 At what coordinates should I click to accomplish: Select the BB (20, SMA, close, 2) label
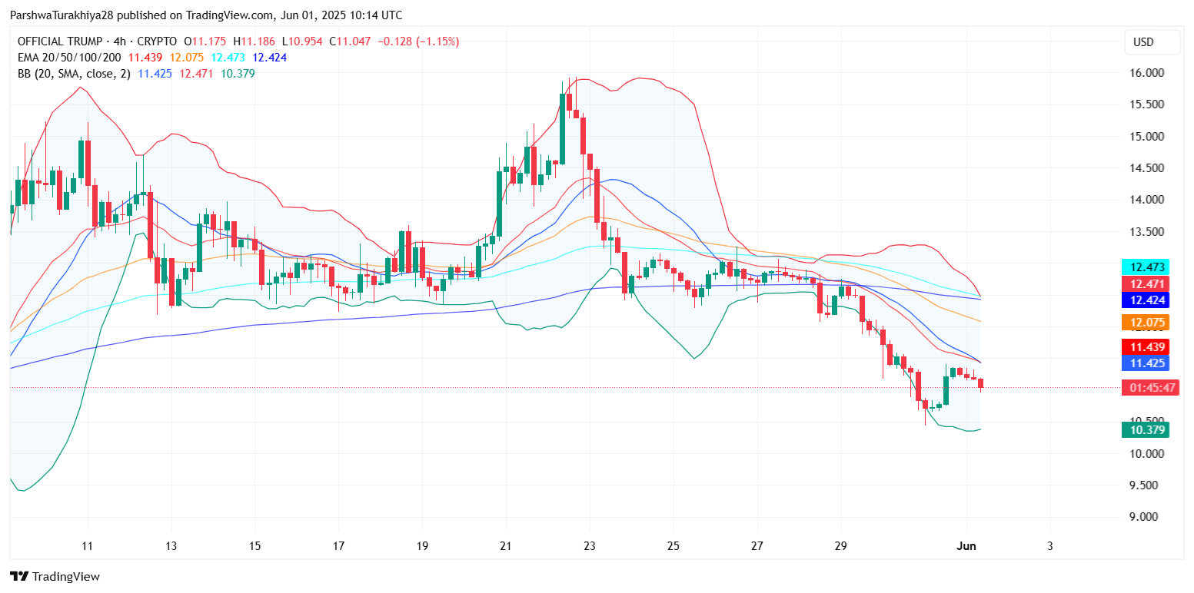click(x=74, y=74)
